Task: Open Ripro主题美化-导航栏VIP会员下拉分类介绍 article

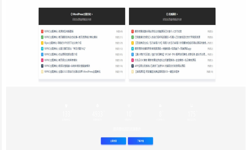Action: coord(63,43)
